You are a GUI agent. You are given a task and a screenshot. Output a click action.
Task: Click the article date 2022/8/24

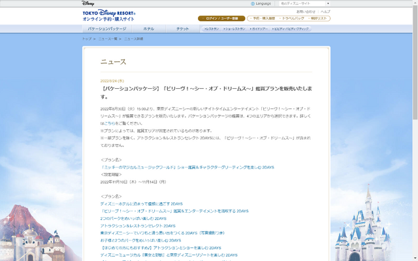coord(112,81)
